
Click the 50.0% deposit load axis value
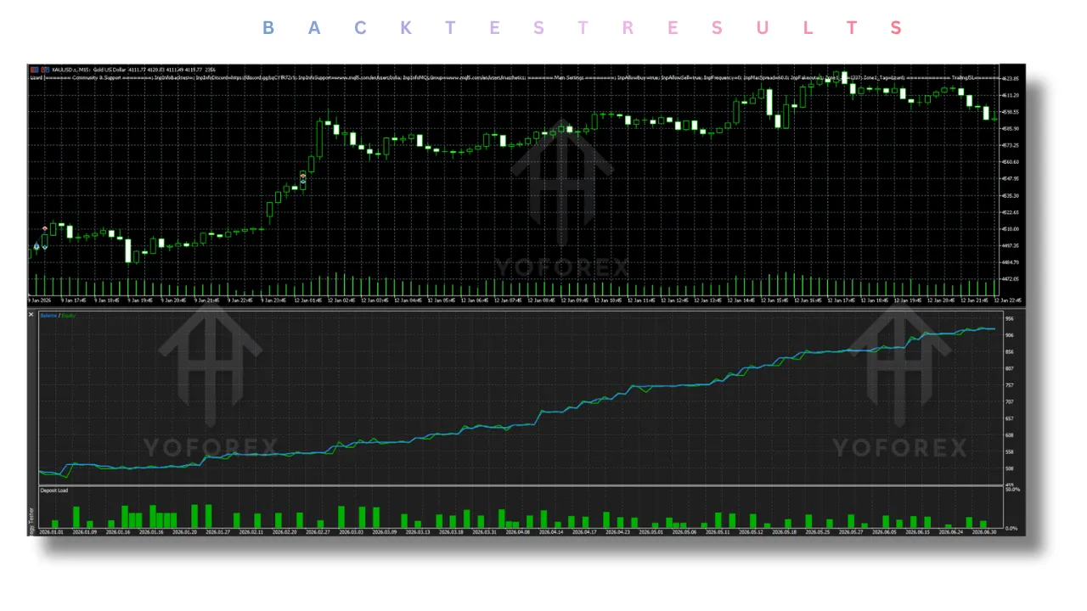[x=1011, y=490]
